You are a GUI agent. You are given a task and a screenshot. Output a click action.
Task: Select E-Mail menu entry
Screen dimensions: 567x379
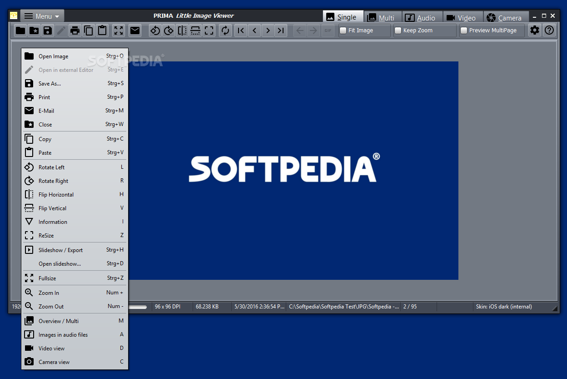tap(75, 111)
